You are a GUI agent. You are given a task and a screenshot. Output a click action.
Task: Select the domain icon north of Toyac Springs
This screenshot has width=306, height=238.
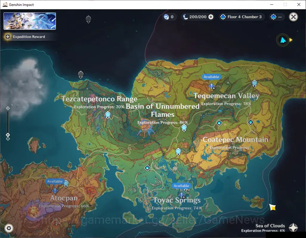(147, 168)
